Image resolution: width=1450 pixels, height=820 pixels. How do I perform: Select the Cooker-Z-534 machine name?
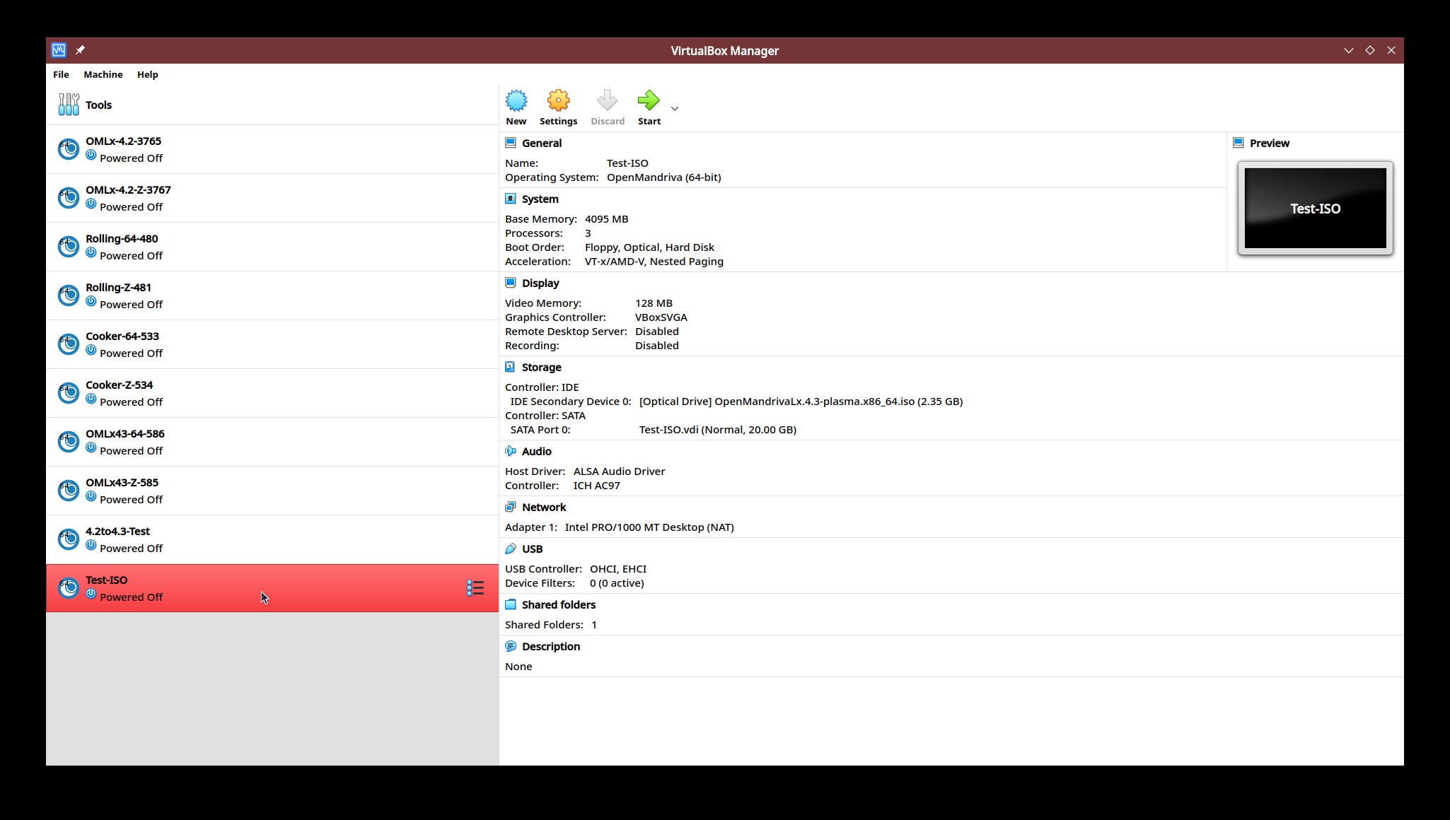pos(120,385)
